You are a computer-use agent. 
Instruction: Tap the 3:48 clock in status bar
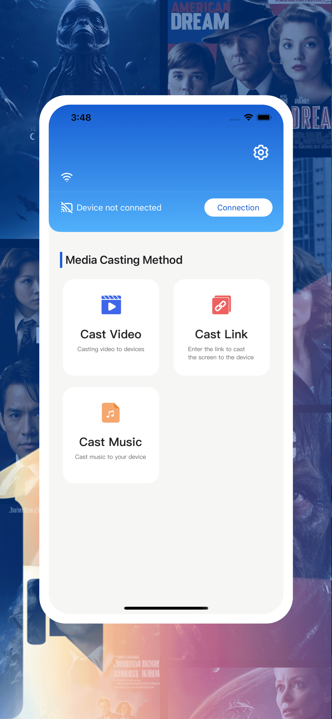[x=81, y=117]
